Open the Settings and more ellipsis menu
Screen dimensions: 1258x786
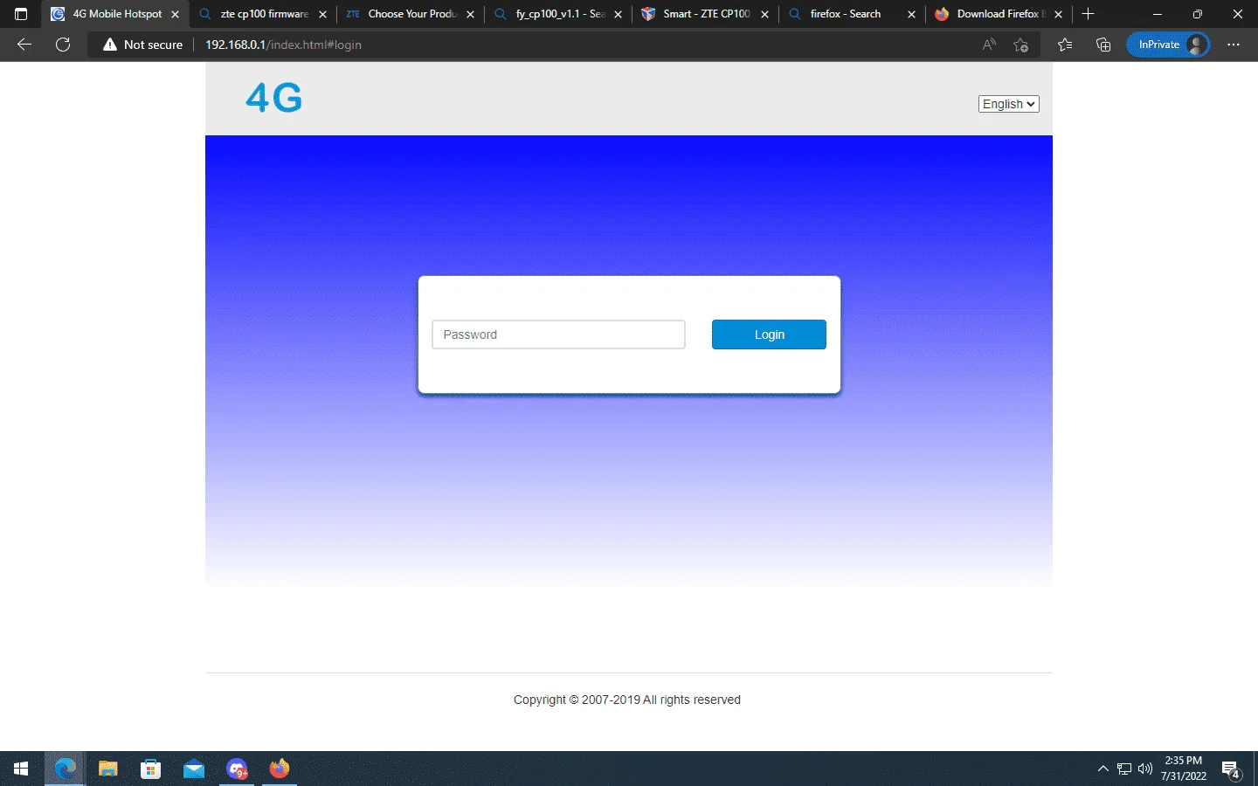pos(1234,45)
